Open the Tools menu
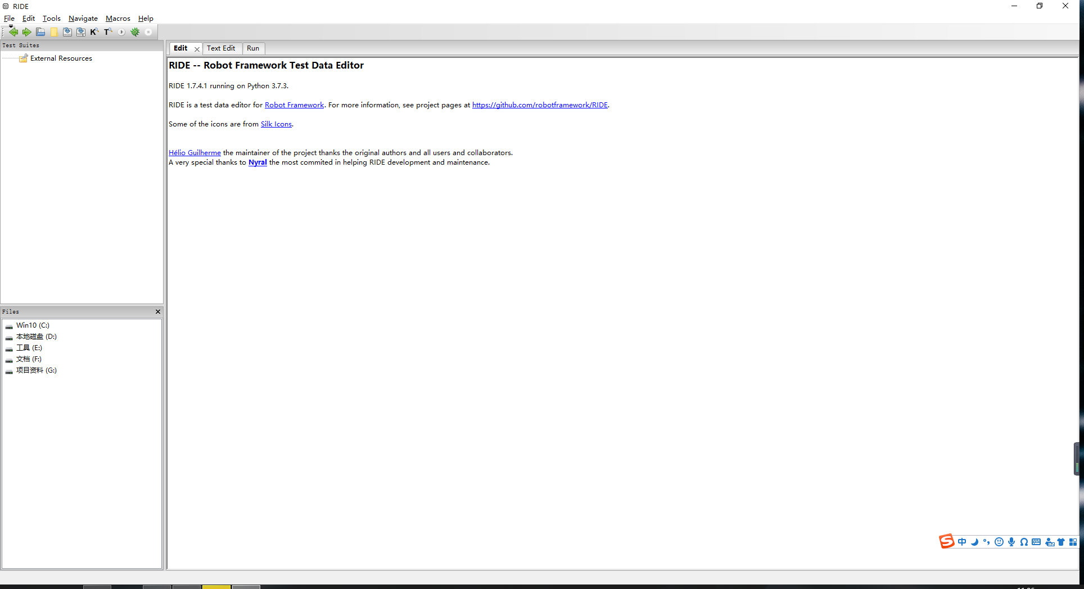This screenshot has height=589, width=1084. [52, 19]
